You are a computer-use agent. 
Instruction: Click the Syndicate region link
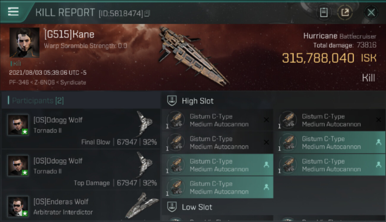73,83
